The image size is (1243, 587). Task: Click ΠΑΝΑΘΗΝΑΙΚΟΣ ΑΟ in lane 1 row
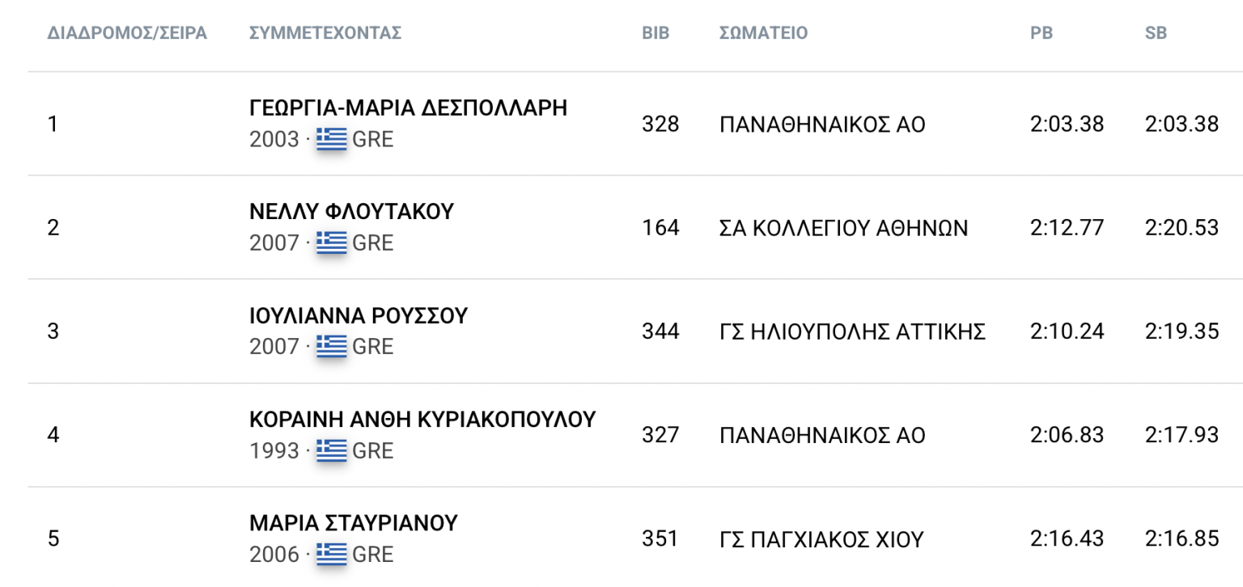(822, 125)
